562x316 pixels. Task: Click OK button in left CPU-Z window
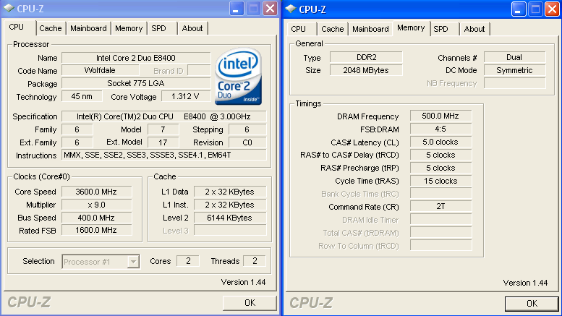[250, 303]
